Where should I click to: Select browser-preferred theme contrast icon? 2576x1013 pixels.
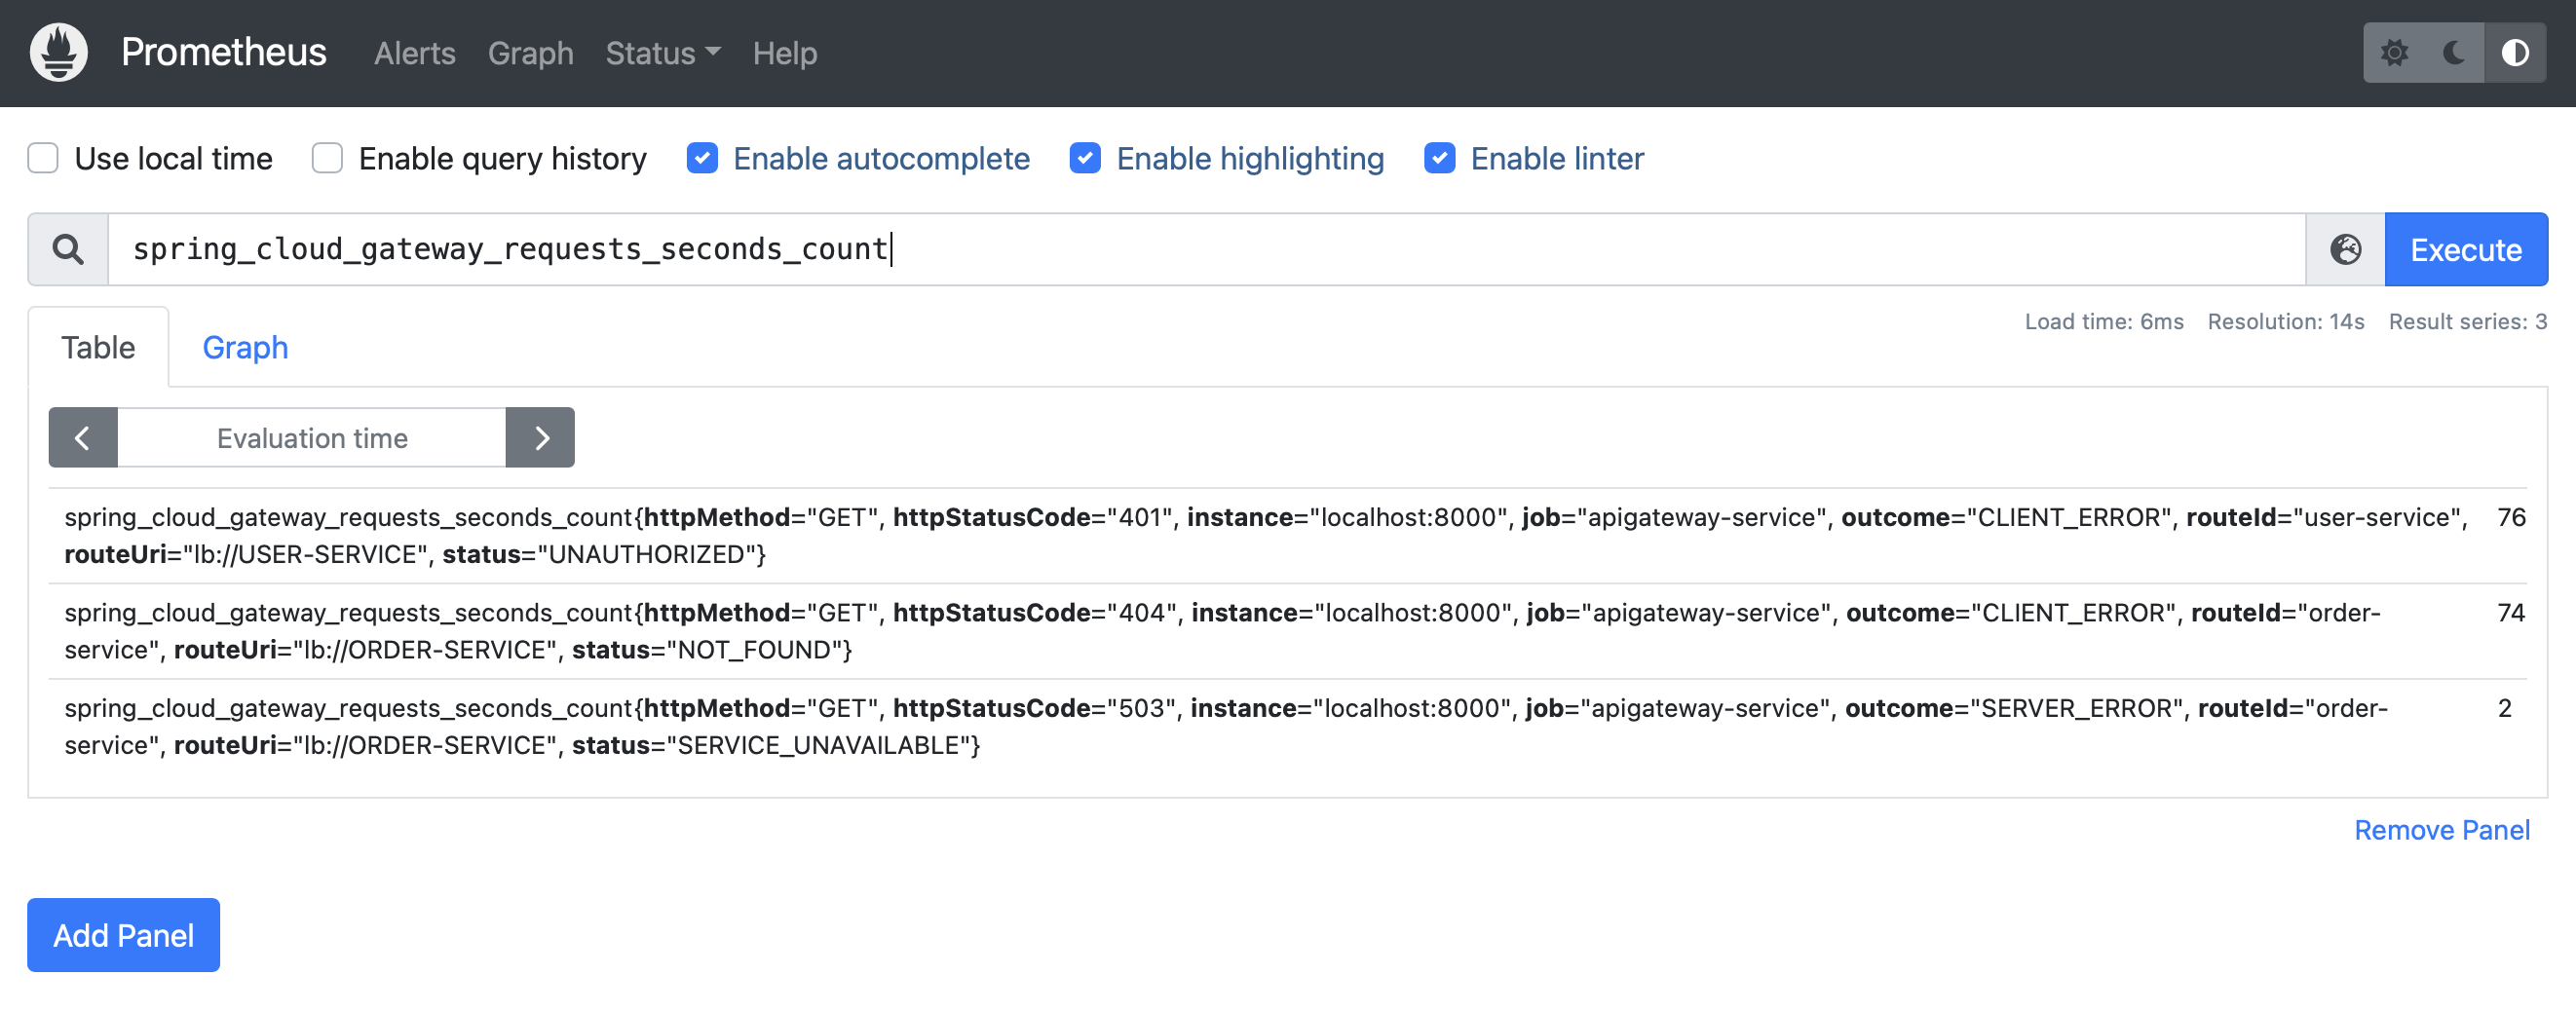tap(2515, 53)
